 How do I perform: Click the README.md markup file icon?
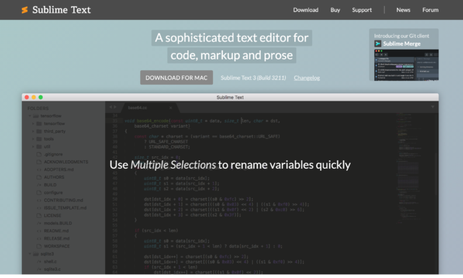pyautogui.click(x=38, y=231)
